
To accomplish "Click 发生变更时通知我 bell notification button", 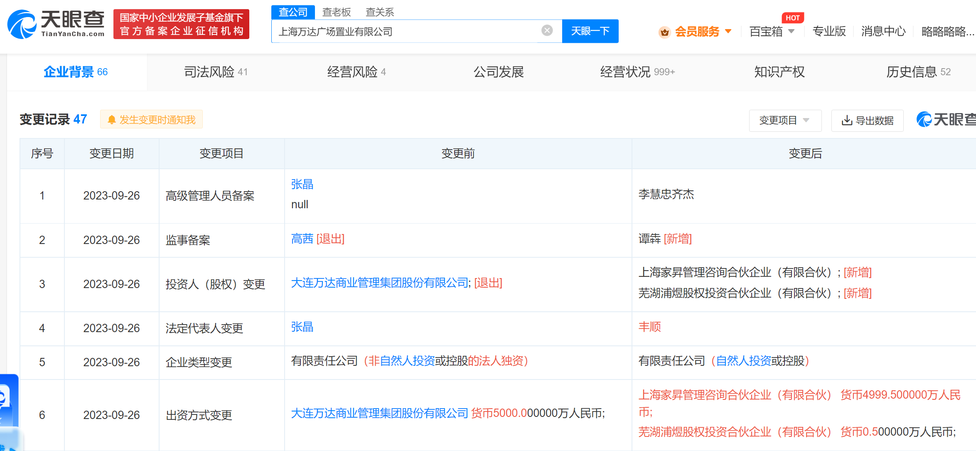I will click(x=151, y=120).
